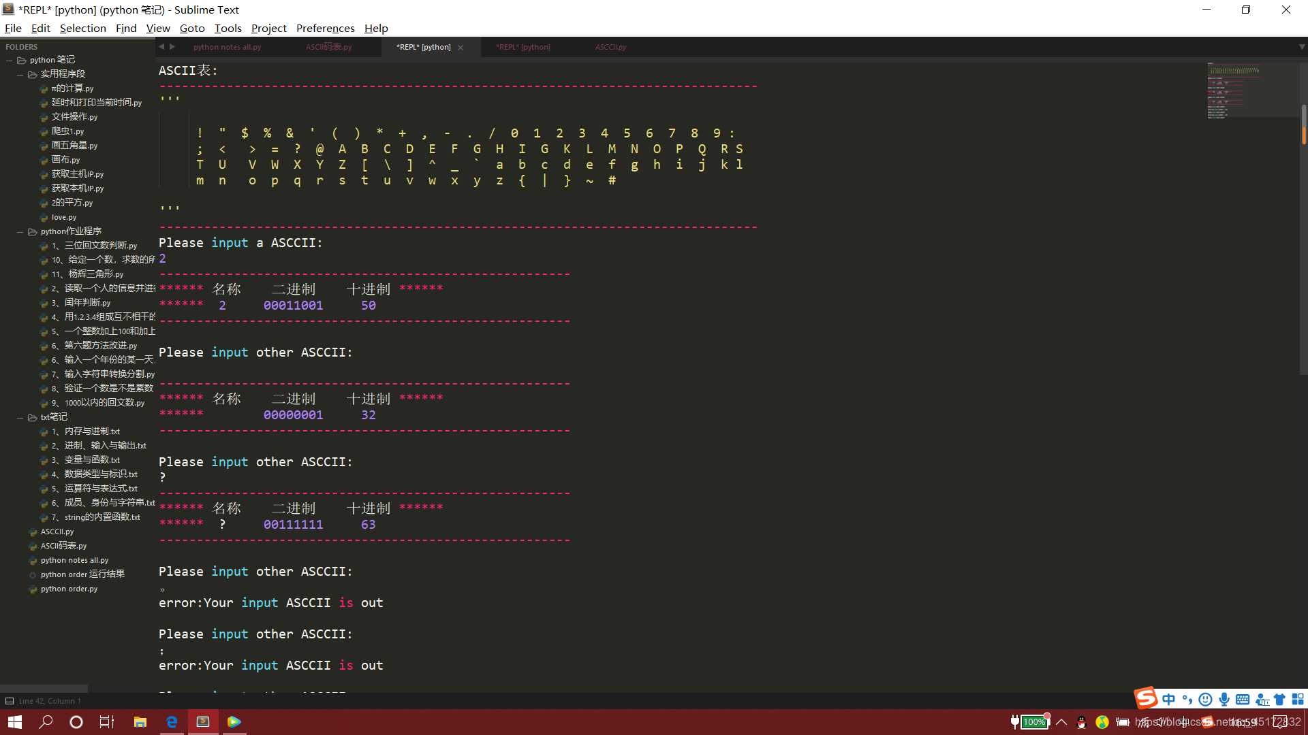Open Sublime Text from the taskbar
Screen dimensions: 1308x735
[x=203, y=721]
